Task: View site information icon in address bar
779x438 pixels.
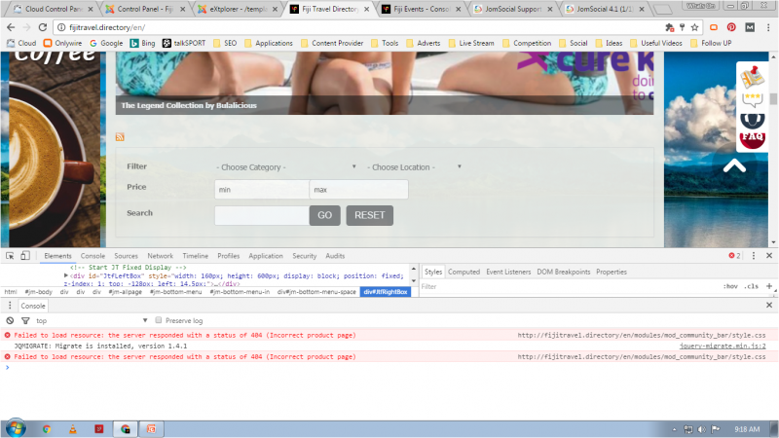Action: point(61,27)
